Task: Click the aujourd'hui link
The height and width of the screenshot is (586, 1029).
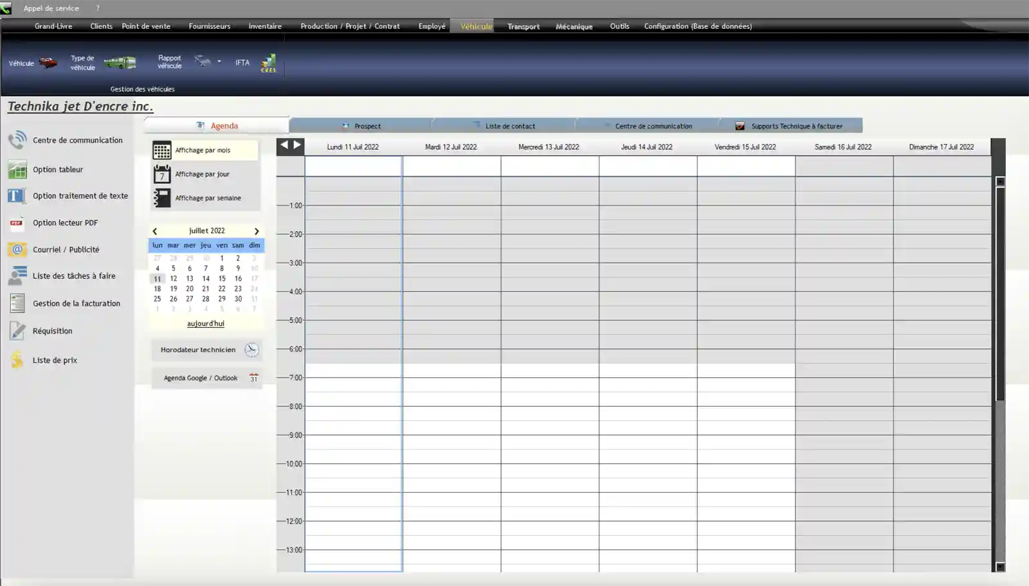Action: tap(206, 324)
